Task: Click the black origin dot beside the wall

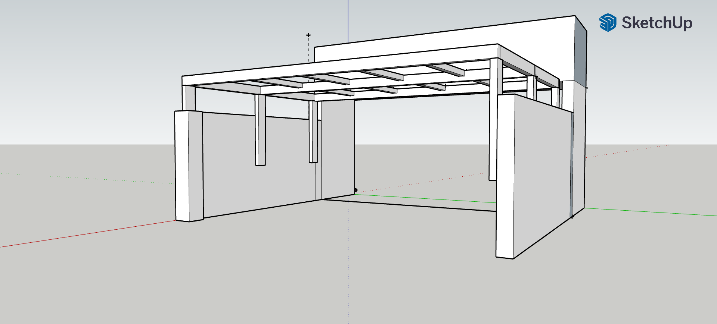Action: point(356,190)
